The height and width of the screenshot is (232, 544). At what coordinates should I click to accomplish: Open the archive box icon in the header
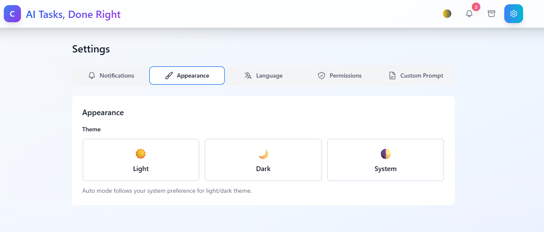(x=491, y=14)
